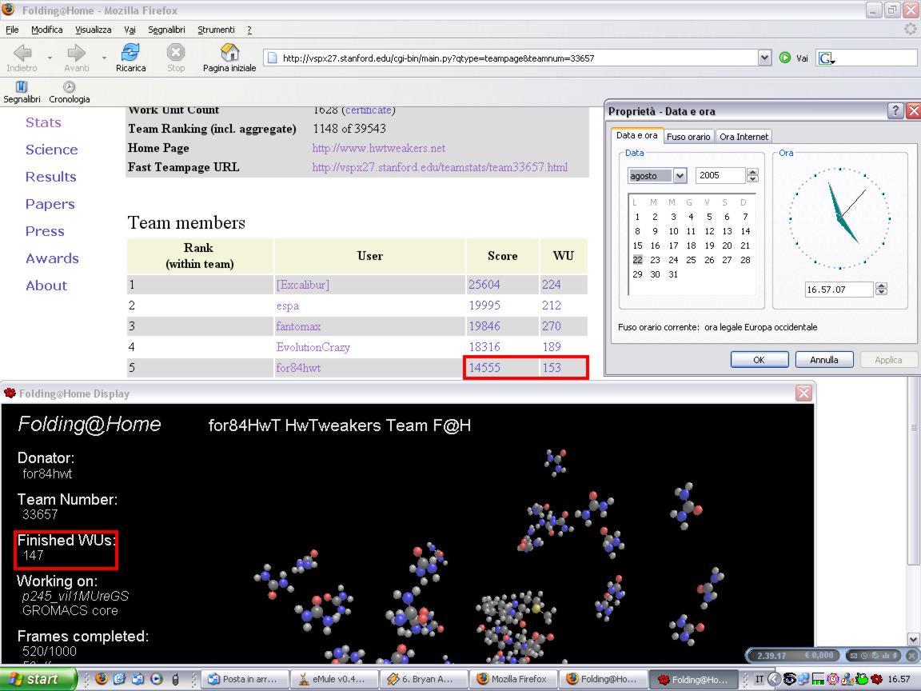Open File menu
This screenshot has height=691, width=921.
[12, 30]
